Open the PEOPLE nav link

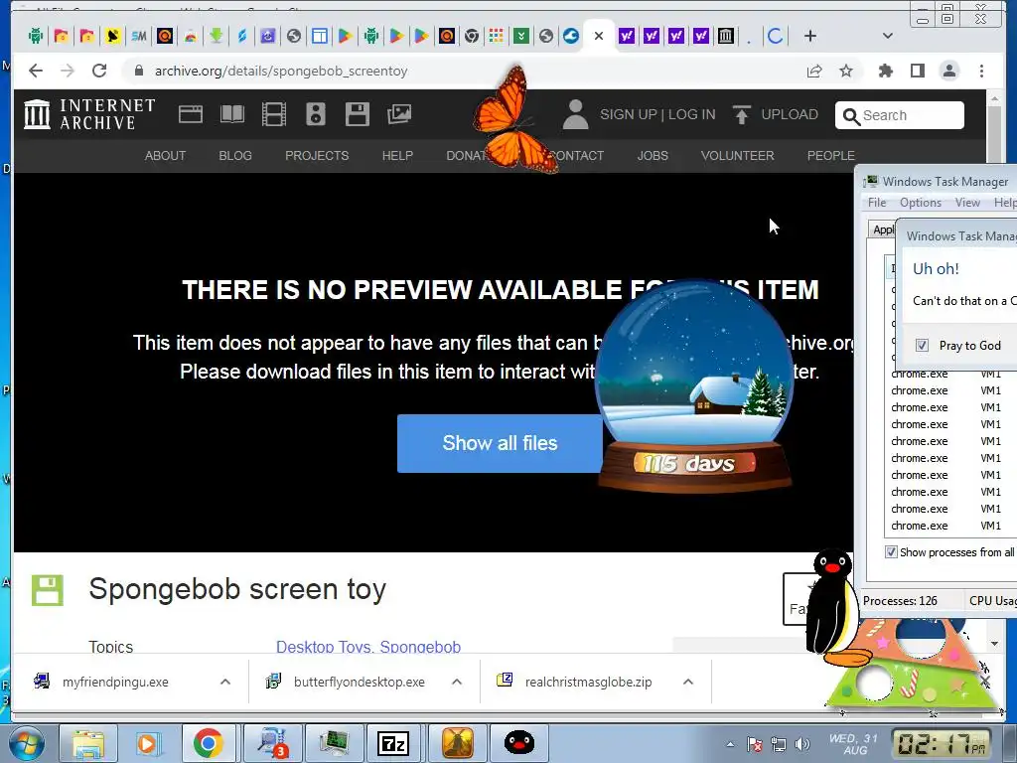pyautogui.click(x=831, y=156)
